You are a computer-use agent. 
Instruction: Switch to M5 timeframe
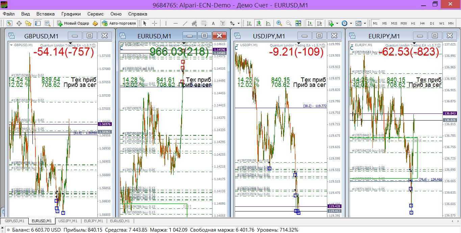(385, 23)
